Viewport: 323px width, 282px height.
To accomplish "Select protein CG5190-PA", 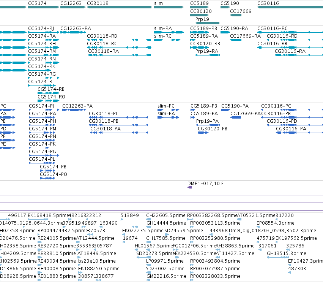I will click(x=235, y=106).
